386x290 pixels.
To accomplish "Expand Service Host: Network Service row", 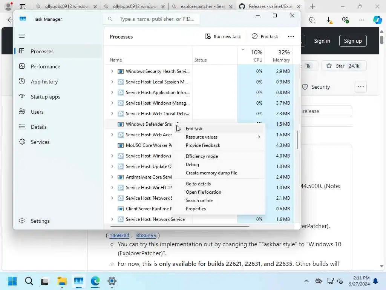I will pyautogui.click(x=112, y=219).
